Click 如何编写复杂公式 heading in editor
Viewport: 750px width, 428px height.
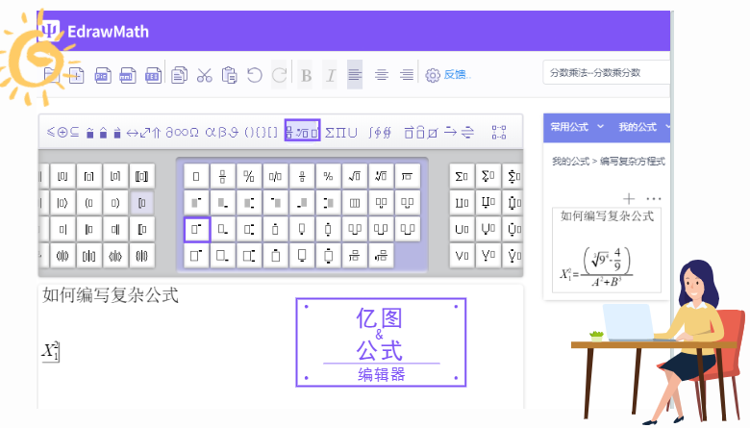111,295
